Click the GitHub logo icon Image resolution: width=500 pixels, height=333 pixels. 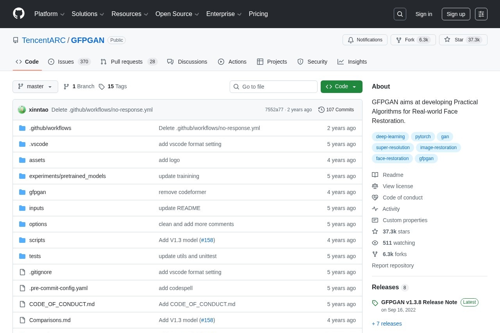pos(19,14)
